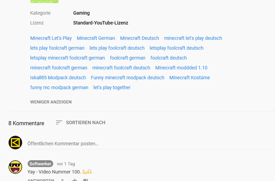Click 'vor 1 Tag' comment timestamp

point(66,164)
